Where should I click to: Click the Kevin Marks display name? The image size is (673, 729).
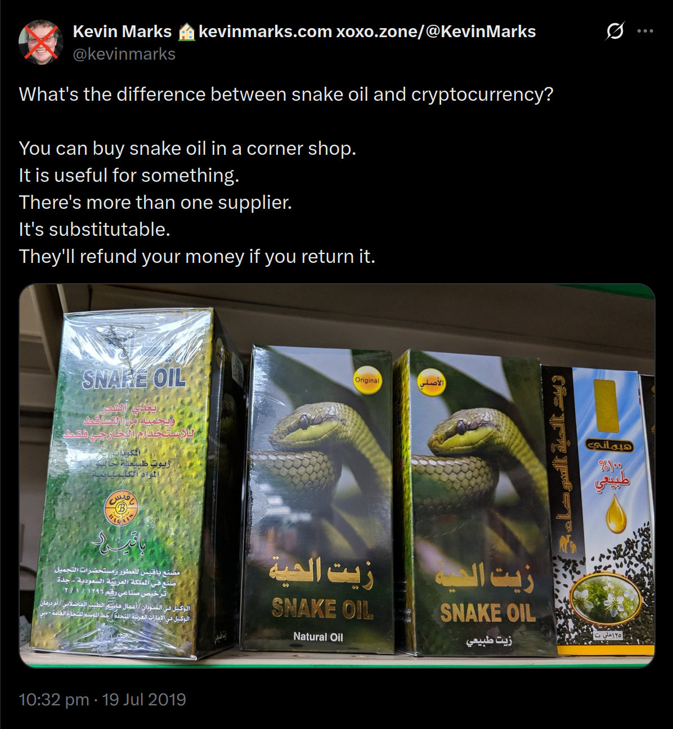122,32
